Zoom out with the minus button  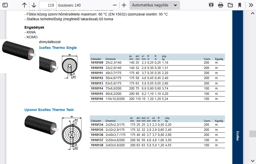click(x=115, y=5)
